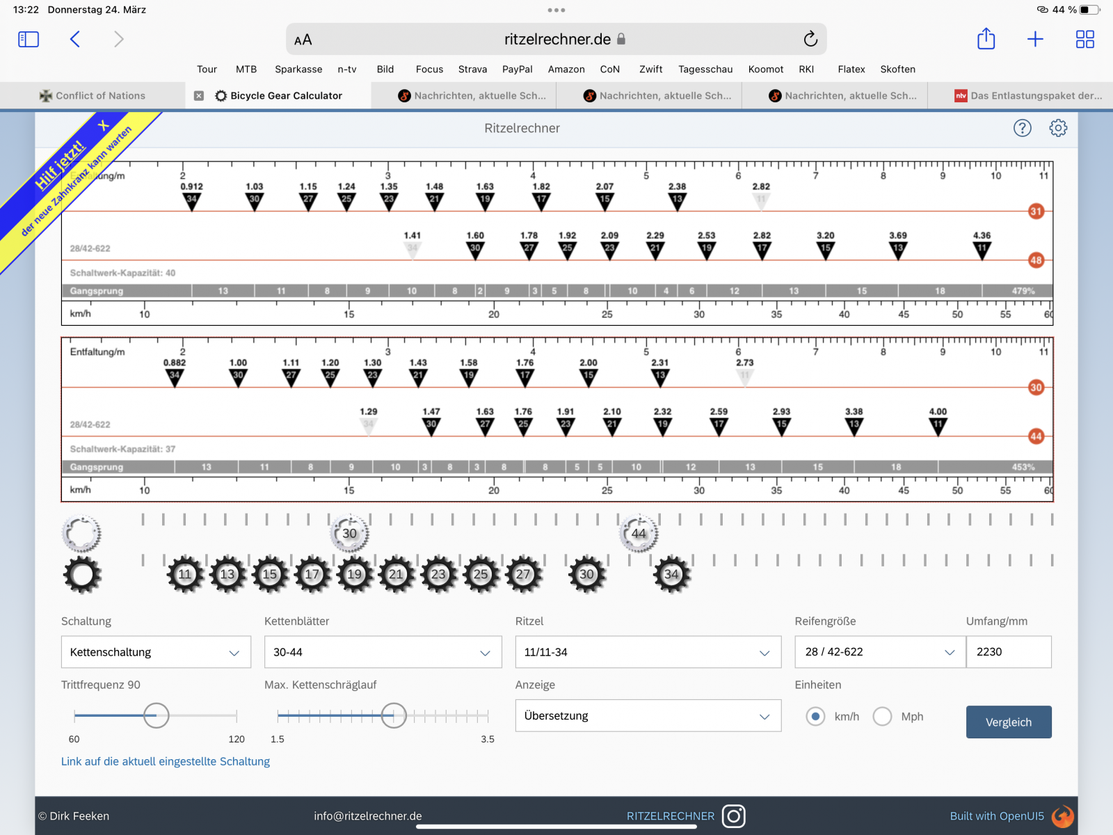Open the Komoot bookmark
This screenshot has height=835, width=1113.
coord(766,69)
